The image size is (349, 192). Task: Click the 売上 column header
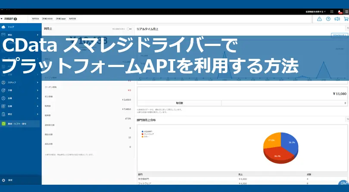(x=240, y=174)
